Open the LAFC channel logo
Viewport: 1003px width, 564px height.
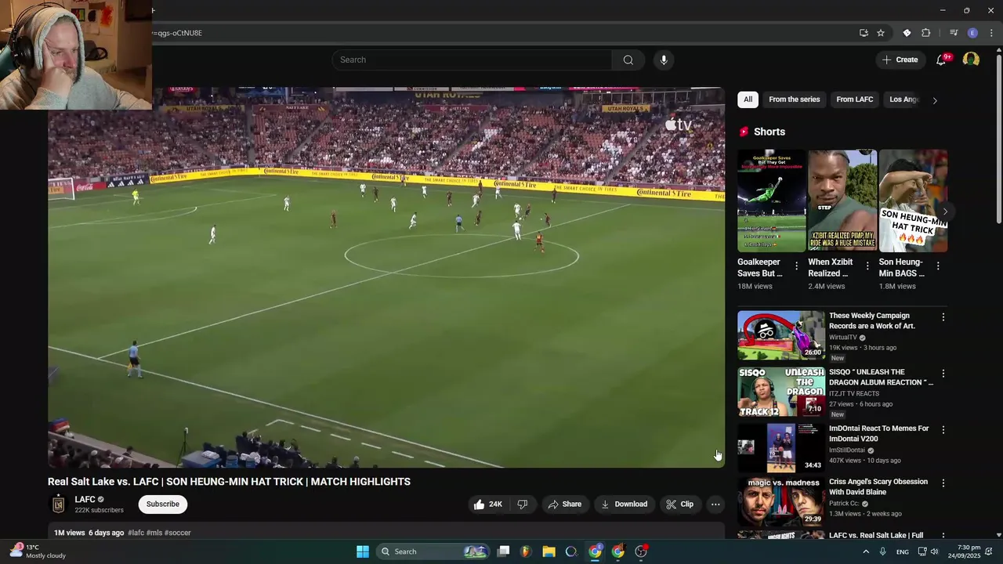(58, 504)
